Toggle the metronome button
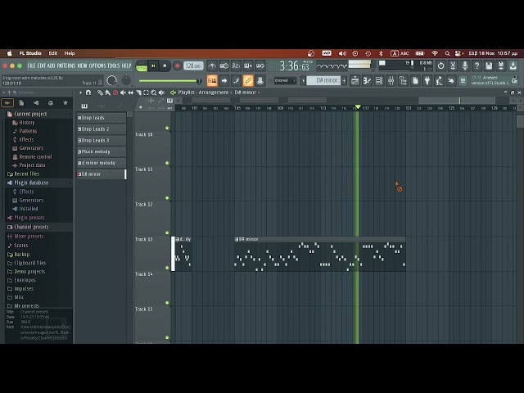524x393 pixels. coord(212,65)
